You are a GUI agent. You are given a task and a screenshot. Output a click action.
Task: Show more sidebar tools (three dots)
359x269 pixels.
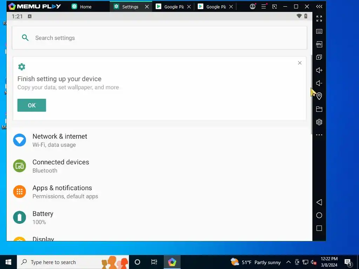point(319,135)
